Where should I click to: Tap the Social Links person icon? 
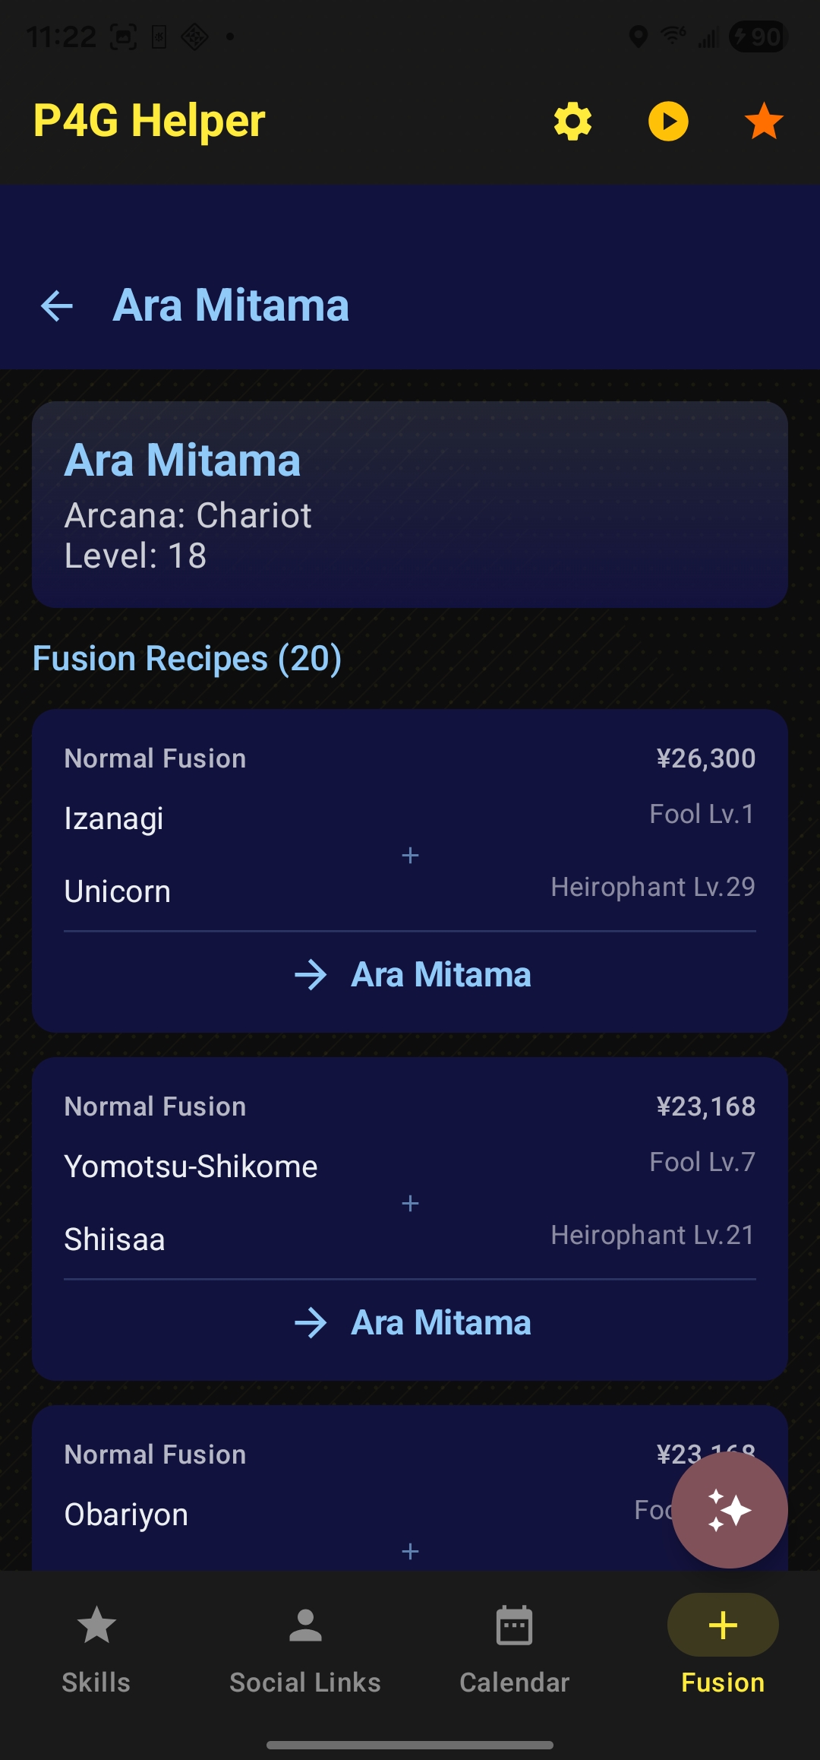pyautogui.click(x=305, y=1625)
